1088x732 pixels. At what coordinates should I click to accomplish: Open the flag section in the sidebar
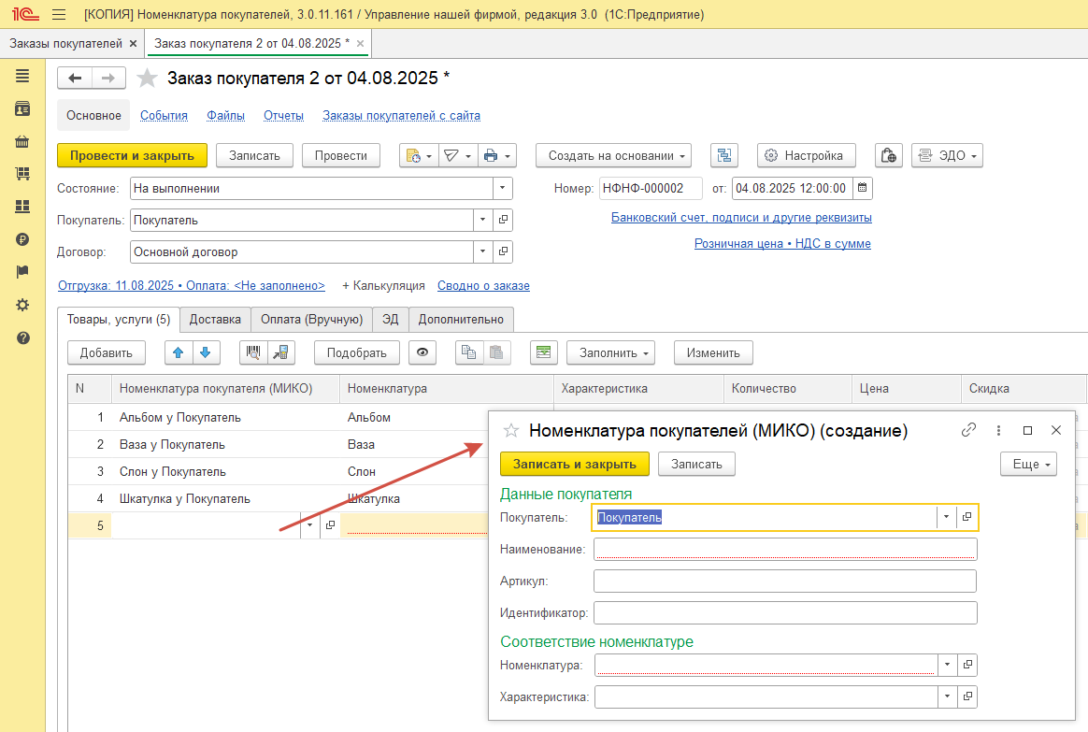coord(22,272)
